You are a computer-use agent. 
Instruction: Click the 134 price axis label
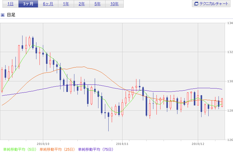point(230,23)
